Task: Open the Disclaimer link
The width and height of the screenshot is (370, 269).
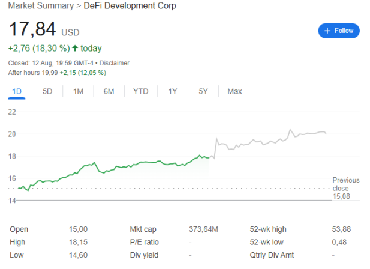Action: click(114, 63)
